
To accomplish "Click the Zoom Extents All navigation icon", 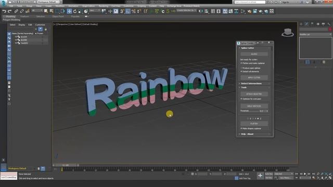I will (x=330, y=174).
